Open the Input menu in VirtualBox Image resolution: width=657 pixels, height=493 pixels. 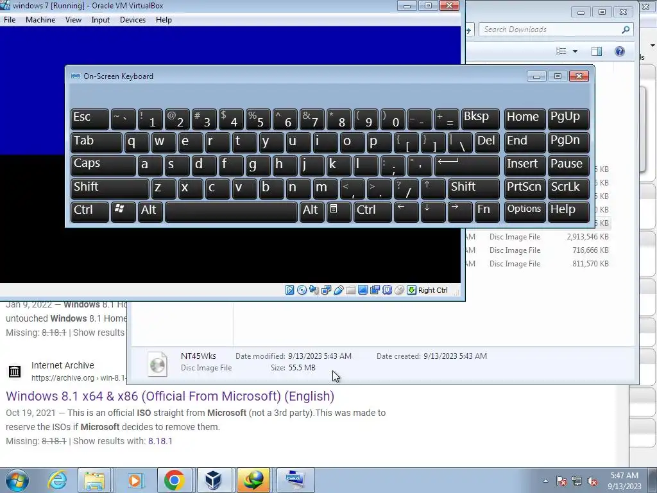pyautogui.click(x=101, y=20)
